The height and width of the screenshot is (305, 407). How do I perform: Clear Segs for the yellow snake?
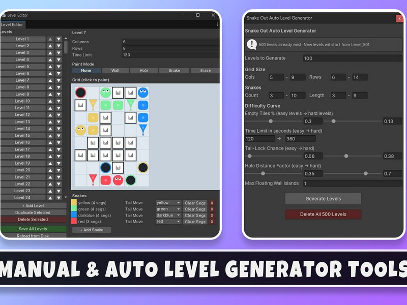[x=195, y=203]
